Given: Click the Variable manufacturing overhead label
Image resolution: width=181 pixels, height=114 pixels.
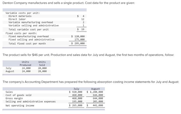Looking at the screenshot, I should [31, 22].
